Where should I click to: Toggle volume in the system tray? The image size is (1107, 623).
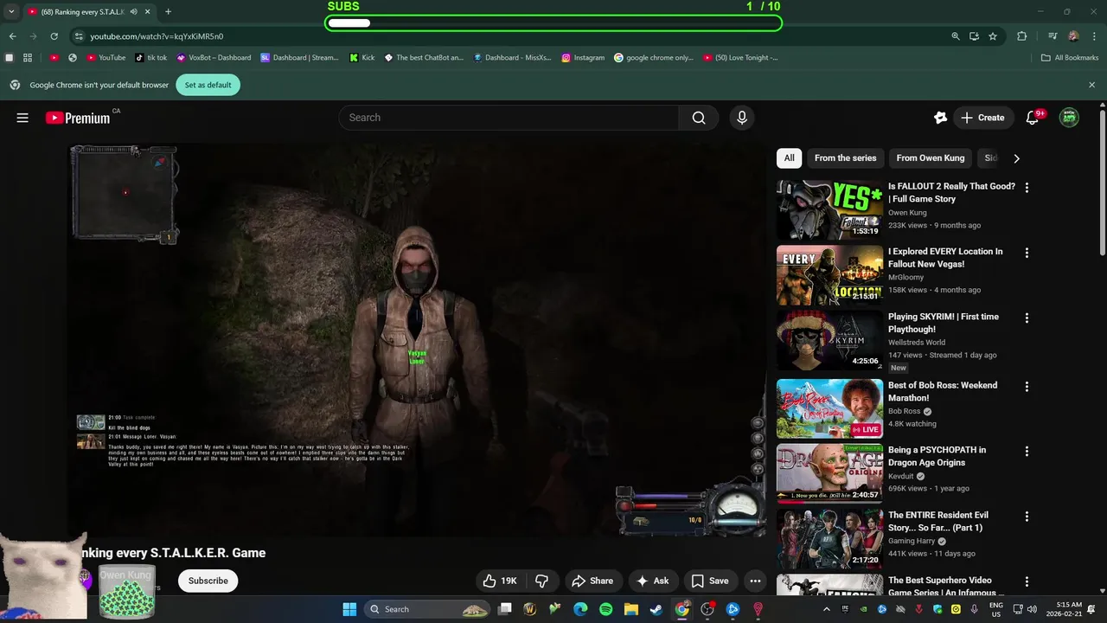(x=1031, y=609)
